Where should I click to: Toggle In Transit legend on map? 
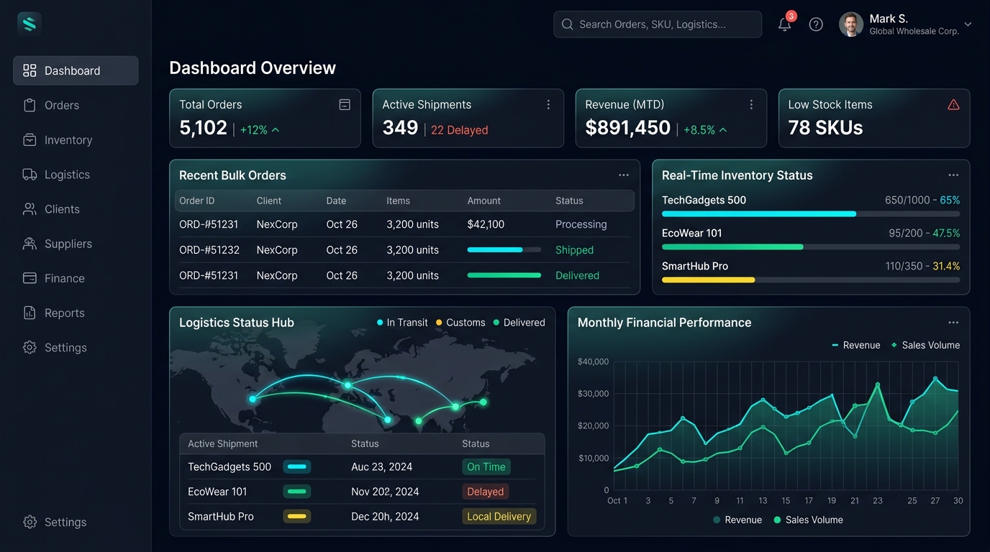pyautogui.click(x=402, y=323)
